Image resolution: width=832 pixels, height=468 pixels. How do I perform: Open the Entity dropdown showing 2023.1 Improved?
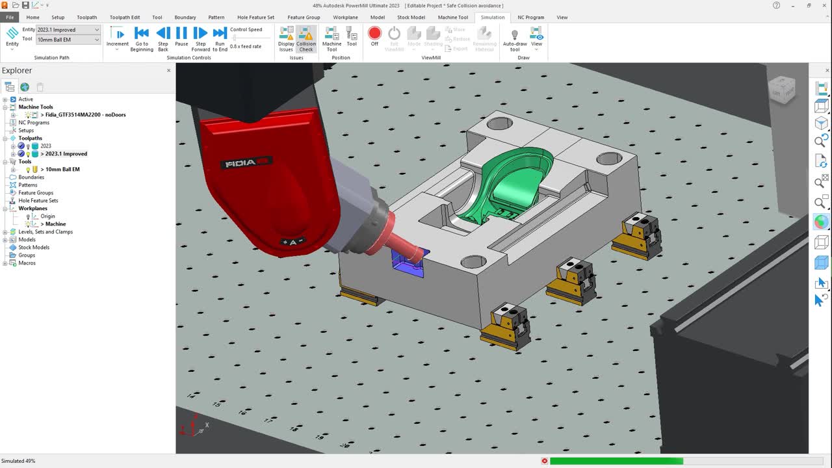(68, 30)
